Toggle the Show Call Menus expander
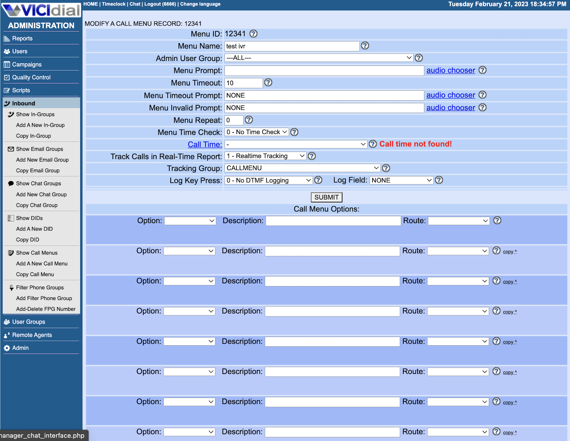The image size is (570, 441). [37, 253]
